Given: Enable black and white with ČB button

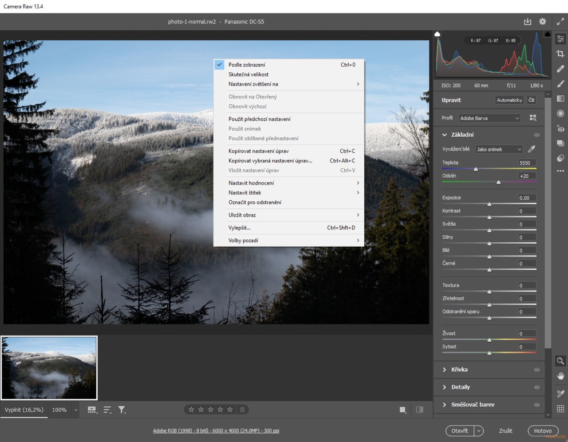Looking at the screenshot, I should 531,100.
